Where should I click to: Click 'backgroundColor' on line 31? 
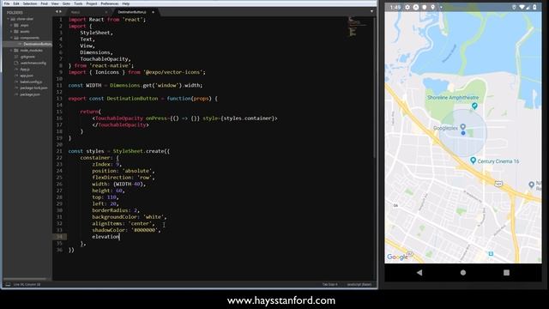114,217
